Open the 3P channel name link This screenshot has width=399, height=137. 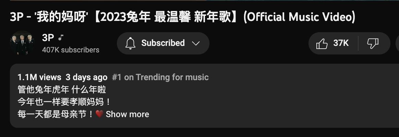pos(48,38)
